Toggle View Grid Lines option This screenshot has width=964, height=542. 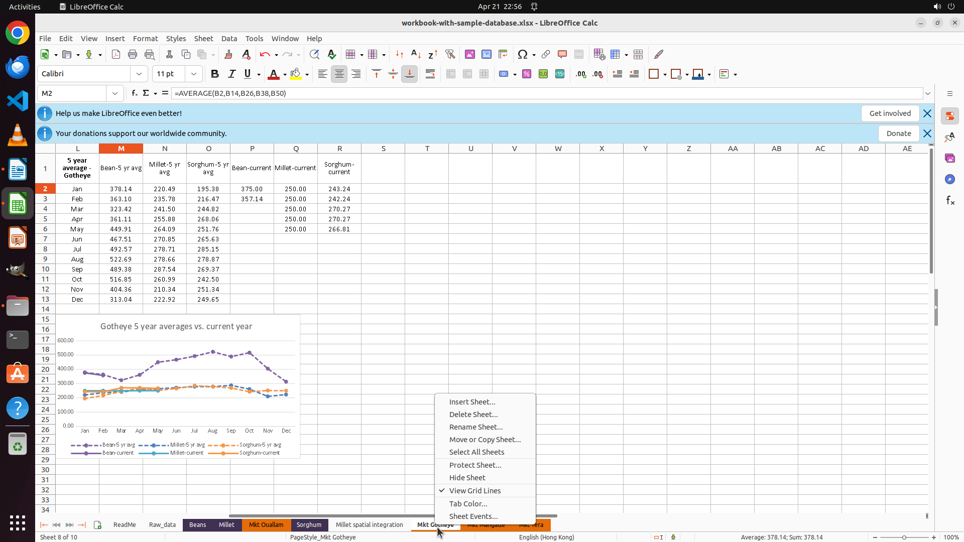tap(474, 490)
